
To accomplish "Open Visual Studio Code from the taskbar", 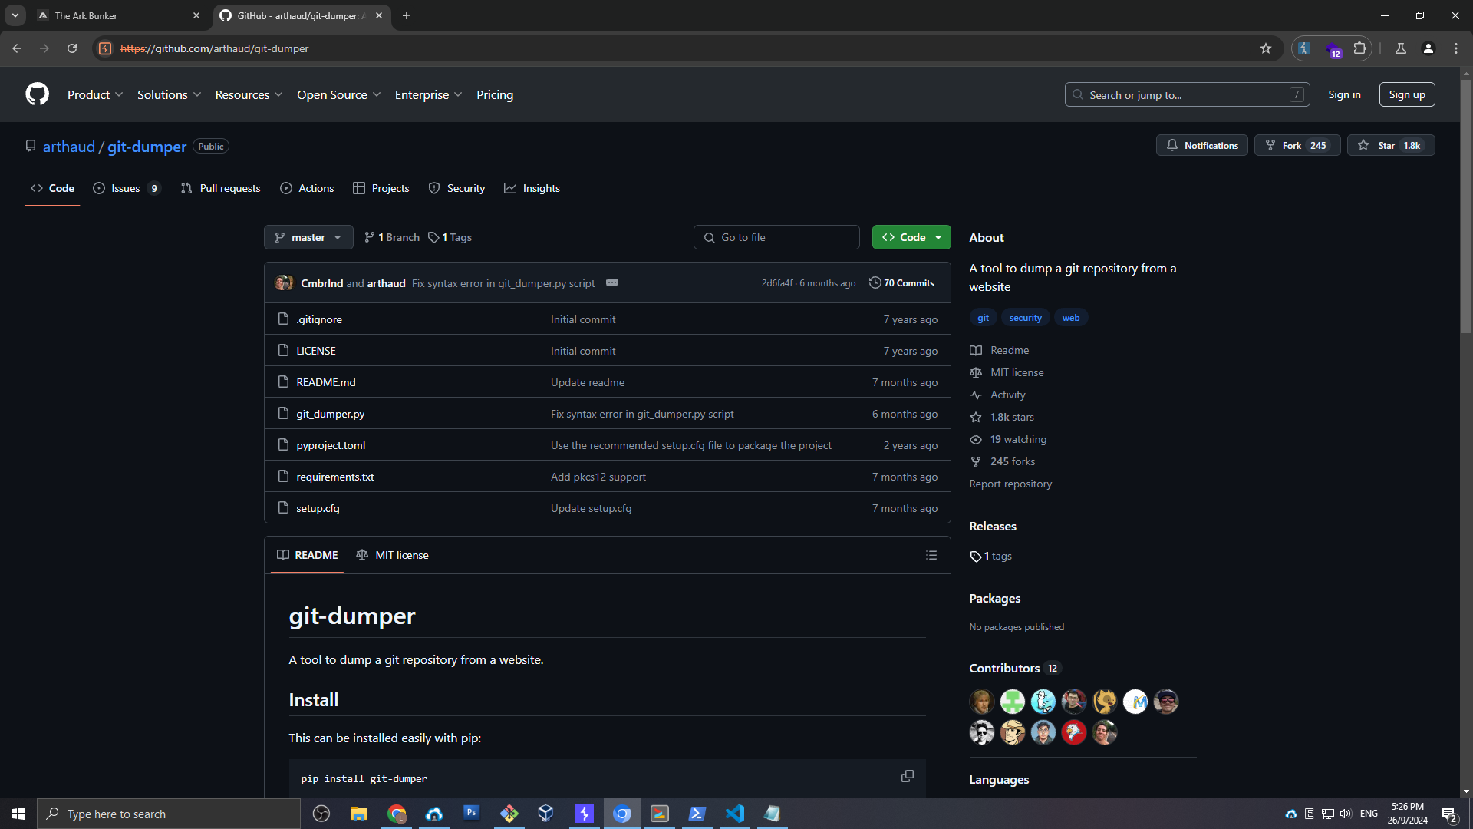I will click(734, 814).
